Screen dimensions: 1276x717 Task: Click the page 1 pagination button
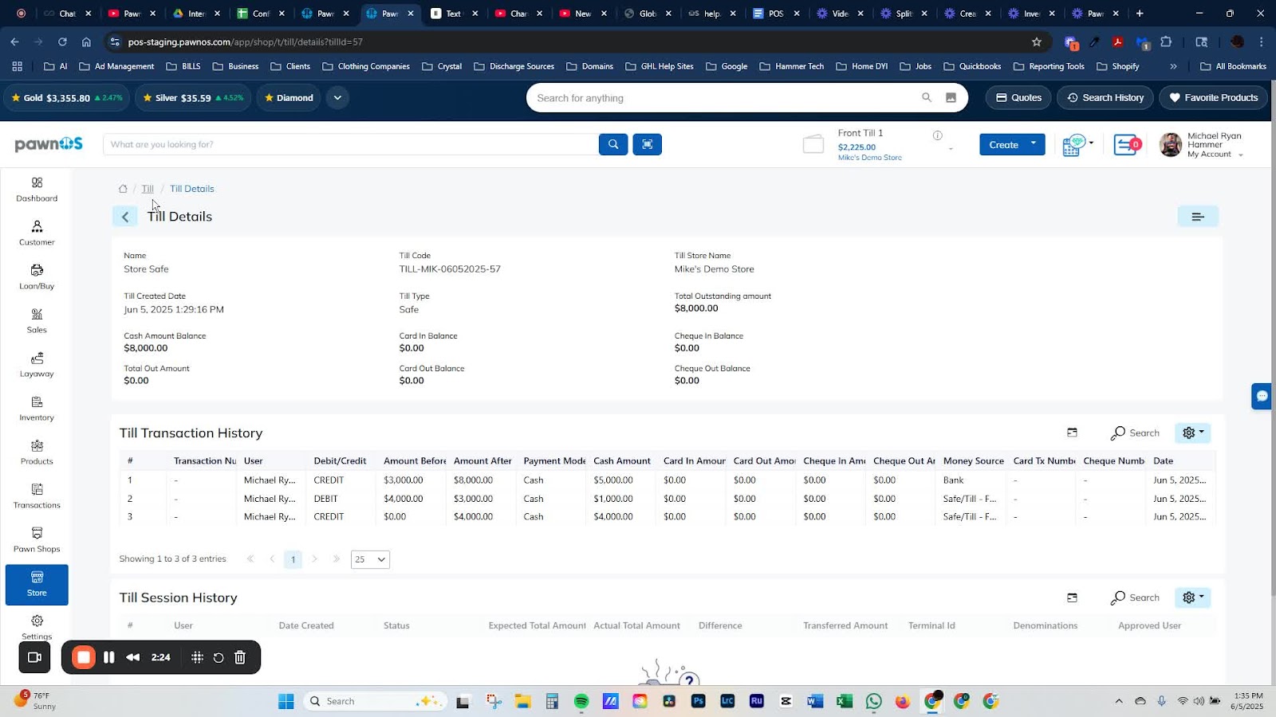click(293, 559)
